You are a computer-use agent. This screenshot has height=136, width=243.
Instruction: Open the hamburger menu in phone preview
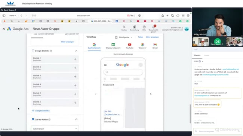tap(105, 65)
